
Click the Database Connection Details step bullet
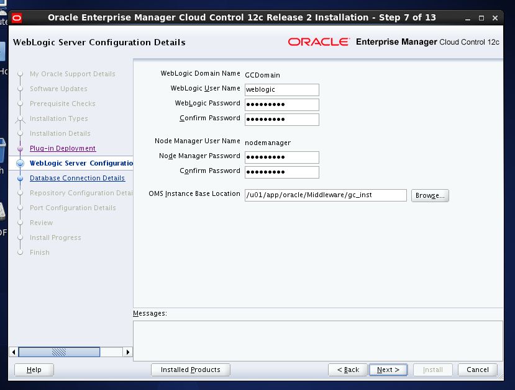click(x=21, y=179)
